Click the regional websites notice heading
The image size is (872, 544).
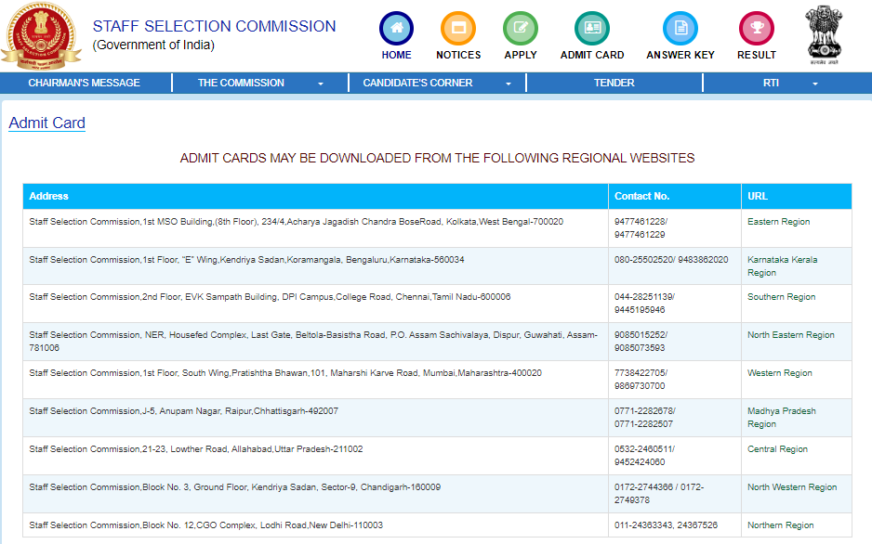coord(437,158)
